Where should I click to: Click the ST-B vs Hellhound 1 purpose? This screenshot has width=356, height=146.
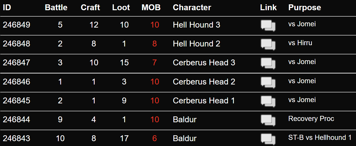tap(320, 138)
